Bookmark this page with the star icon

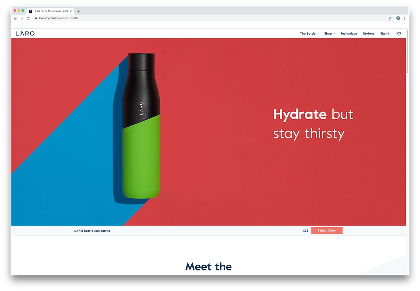(x=390, y=18)
